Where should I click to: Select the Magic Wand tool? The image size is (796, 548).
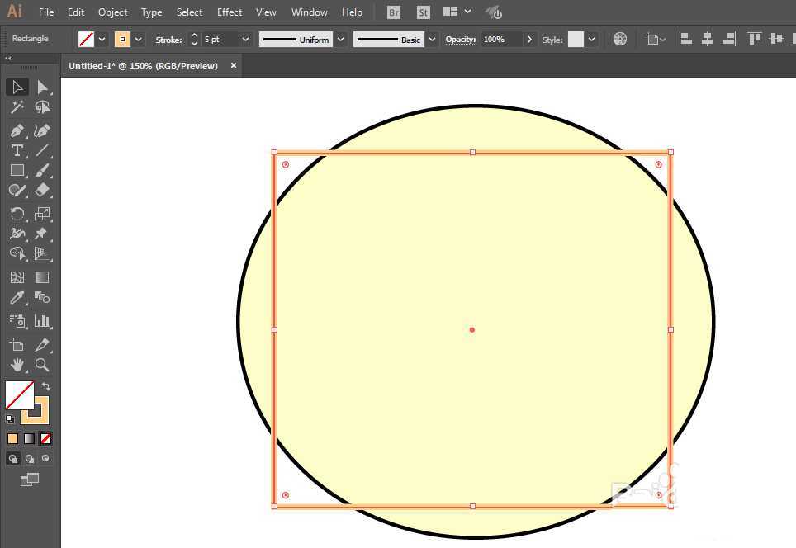17,107
